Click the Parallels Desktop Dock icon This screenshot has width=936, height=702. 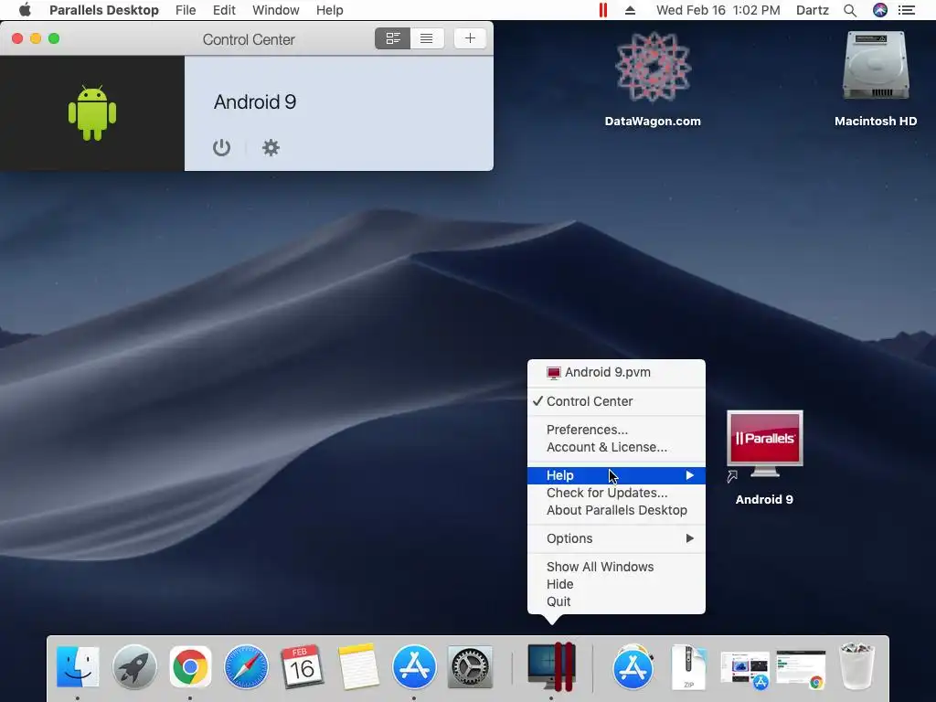click(x=551, y=666)
